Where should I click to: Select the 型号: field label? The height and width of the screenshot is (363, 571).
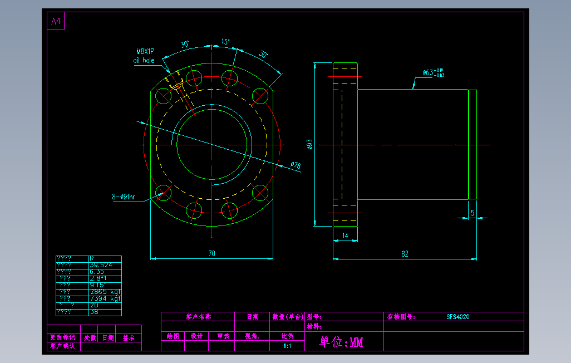[x=314, y=317]
